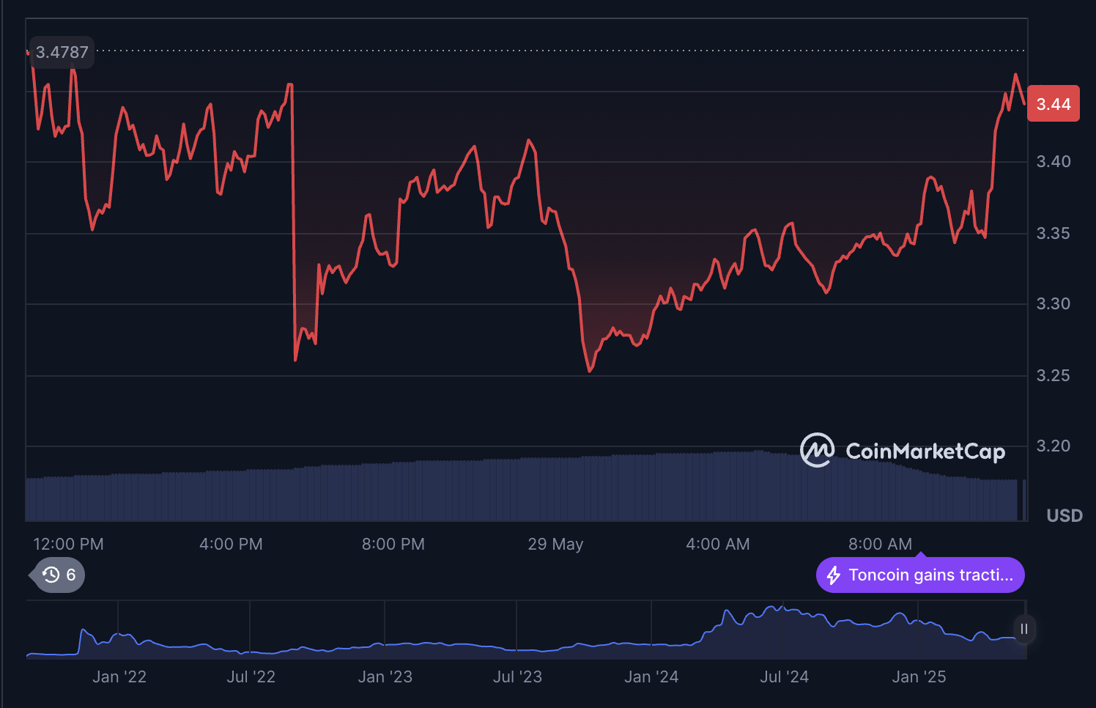Click the 12:00 PM time axis label
Image resolution: width=1096 pixels, height=708 pixels.
[x=68, y=544]
